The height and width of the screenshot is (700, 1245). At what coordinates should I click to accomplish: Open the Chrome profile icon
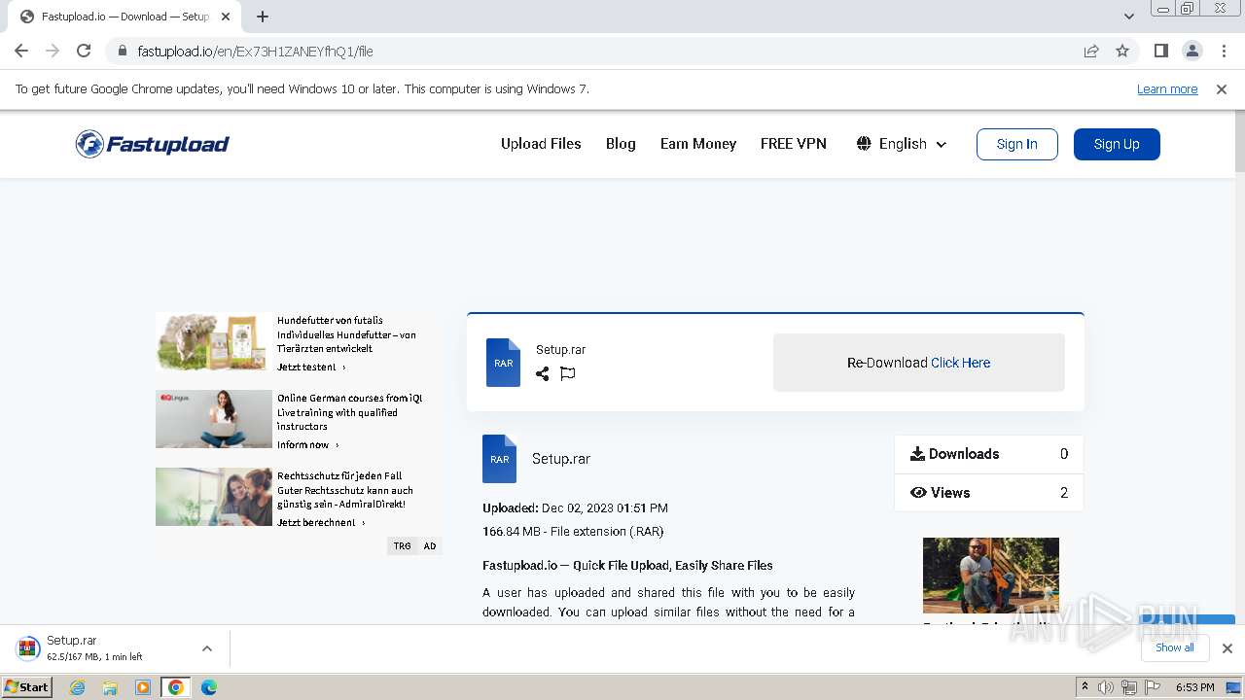[1192, 51]
